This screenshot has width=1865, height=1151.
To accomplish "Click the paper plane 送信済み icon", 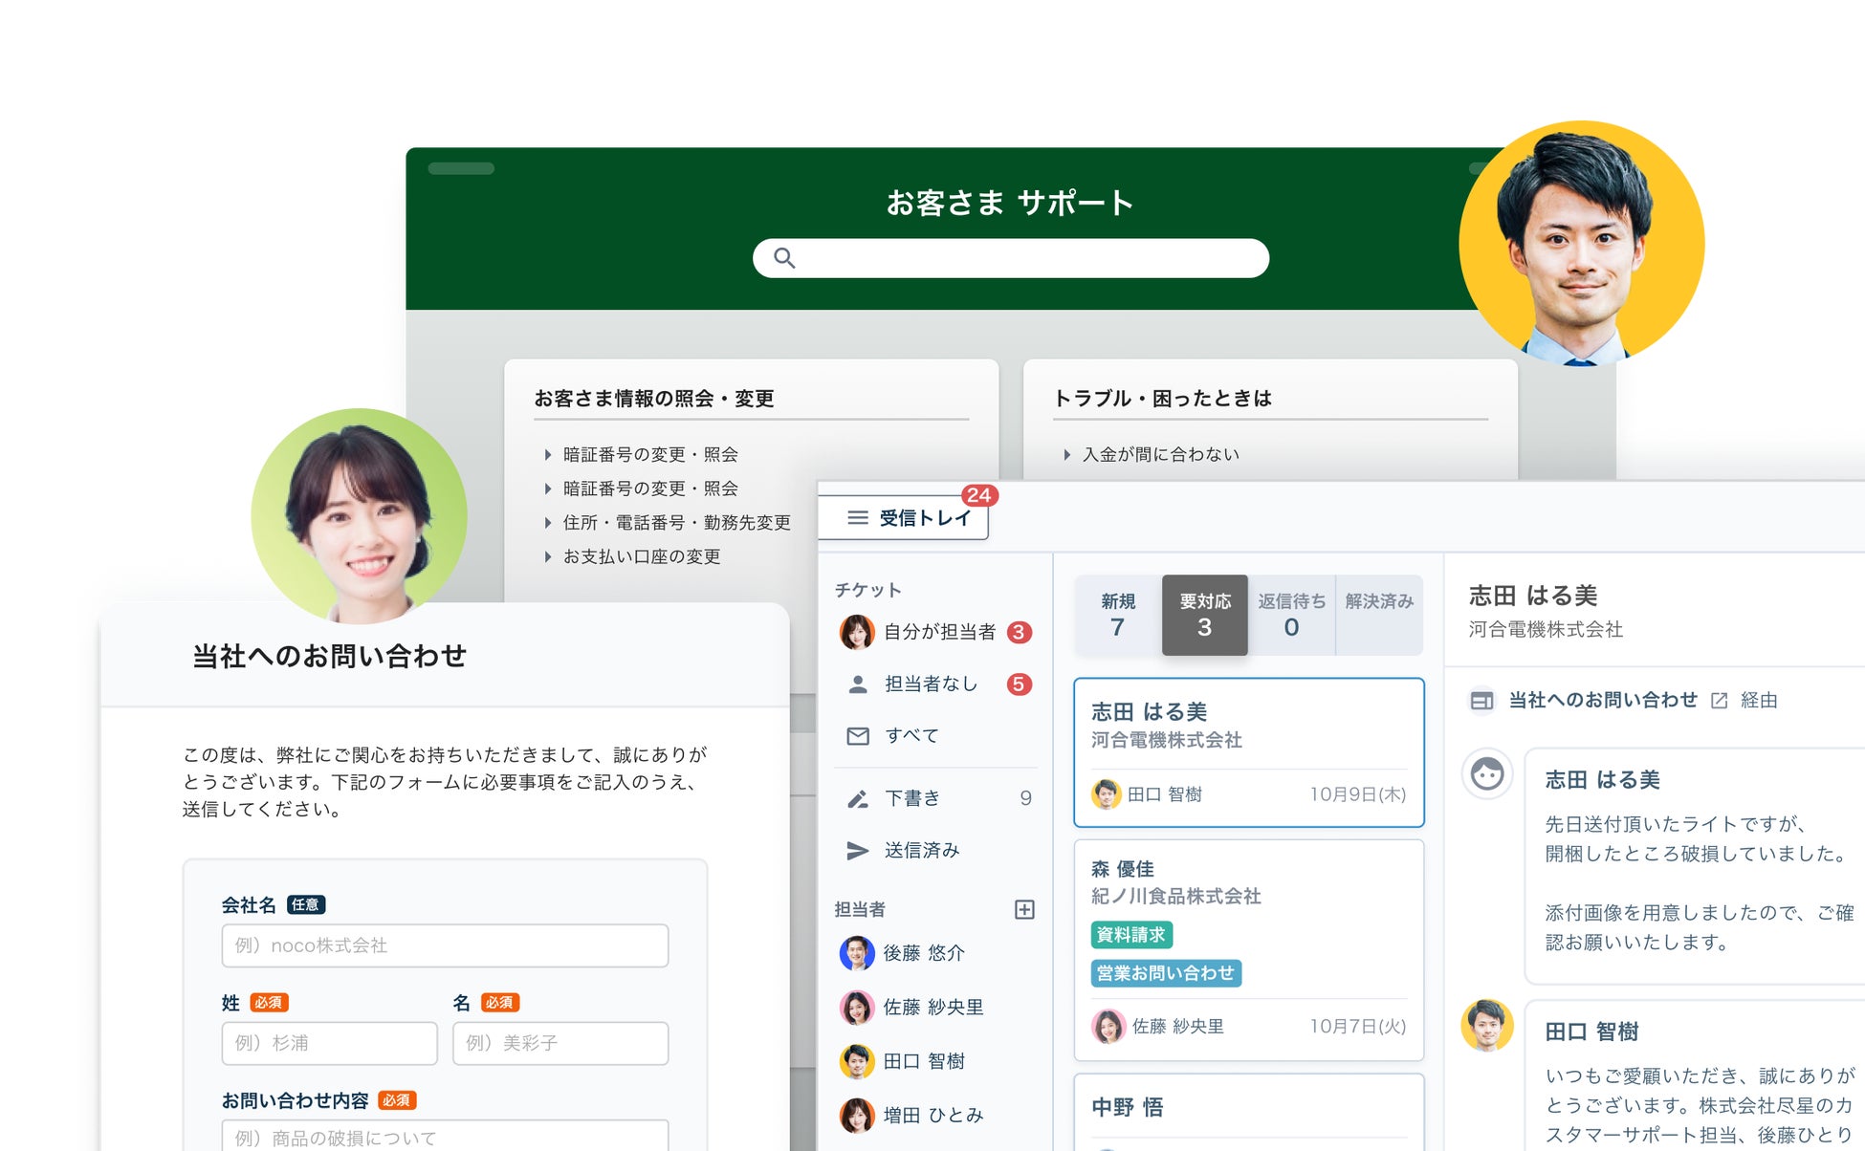I will pos(858,851).
